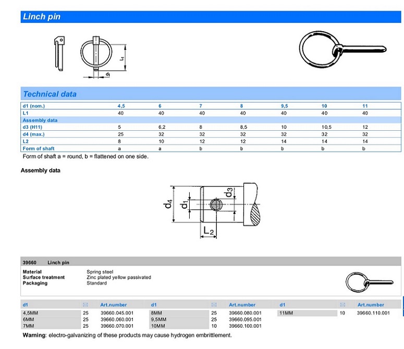Click article number 39660.100.001
The width and height of the screenshot is (404, 349).
[x=244, y=326]
